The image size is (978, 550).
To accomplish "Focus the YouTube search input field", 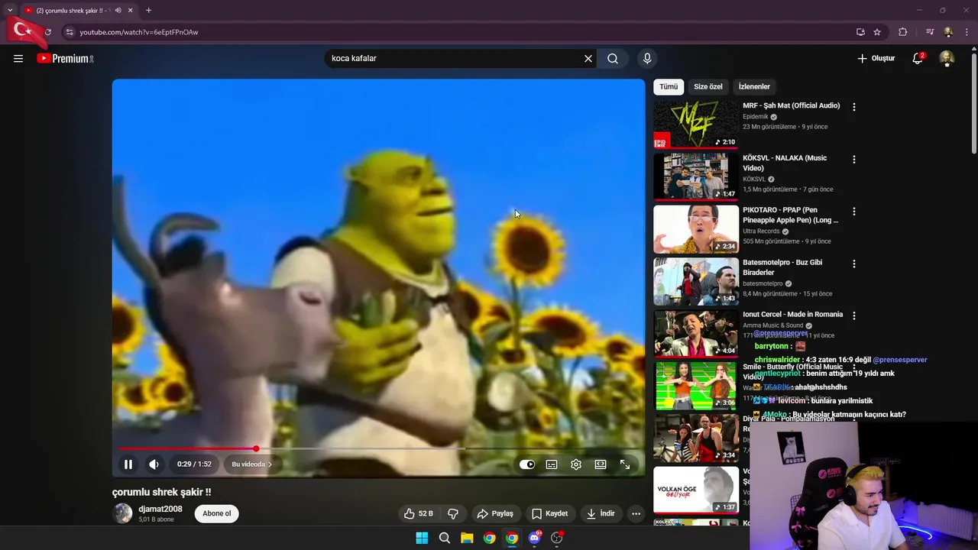I will [x=455, y=58].
